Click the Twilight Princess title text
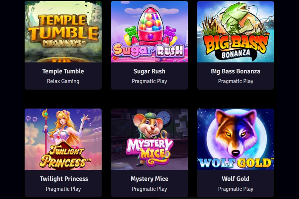The image size is (299, 199). click(64, 179)
